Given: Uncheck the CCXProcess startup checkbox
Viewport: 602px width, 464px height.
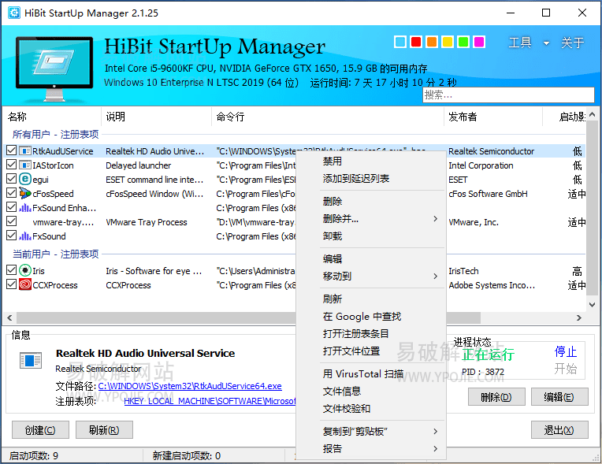Looking at the screenshot, I should pyautogui.click(x=12, y=284).
